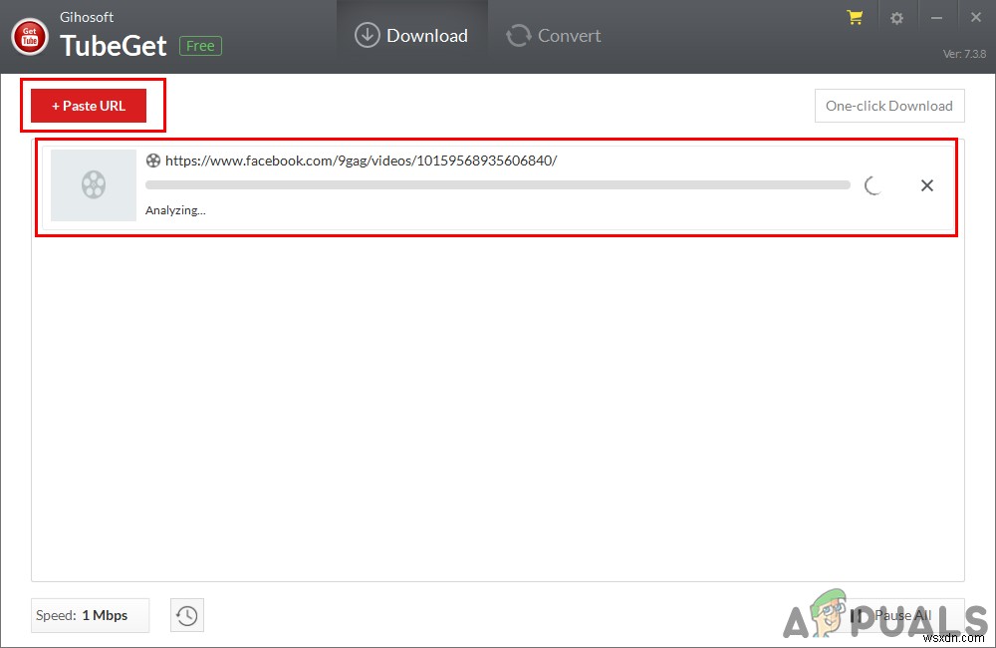996x648 pixels.
Task: Click the spinning analyzing indicator
Action: (x=872, y=184)
